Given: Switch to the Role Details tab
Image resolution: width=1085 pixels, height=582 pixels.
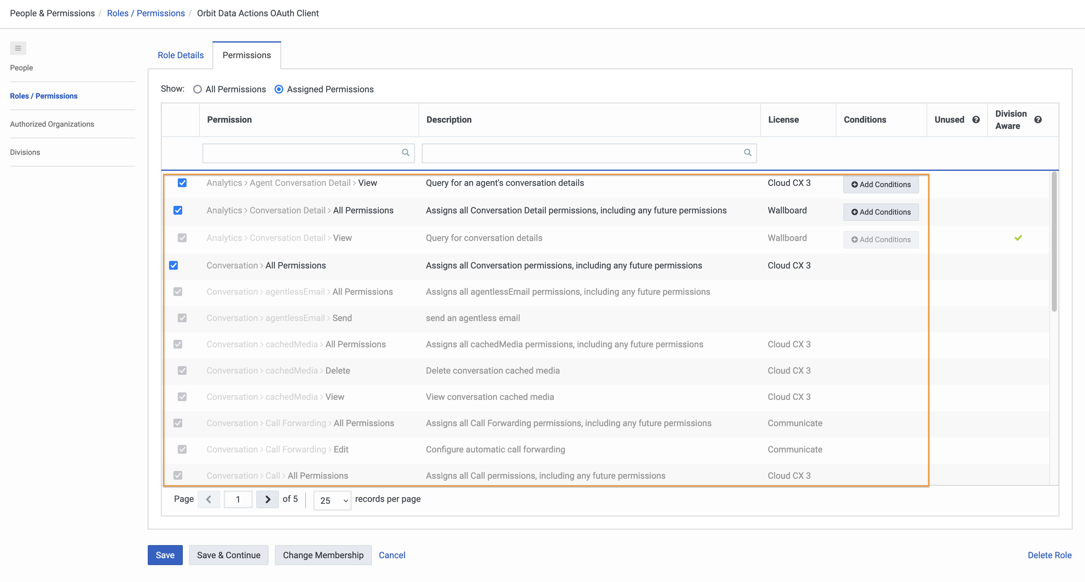Looking at the screenshot, I should 180,55.
